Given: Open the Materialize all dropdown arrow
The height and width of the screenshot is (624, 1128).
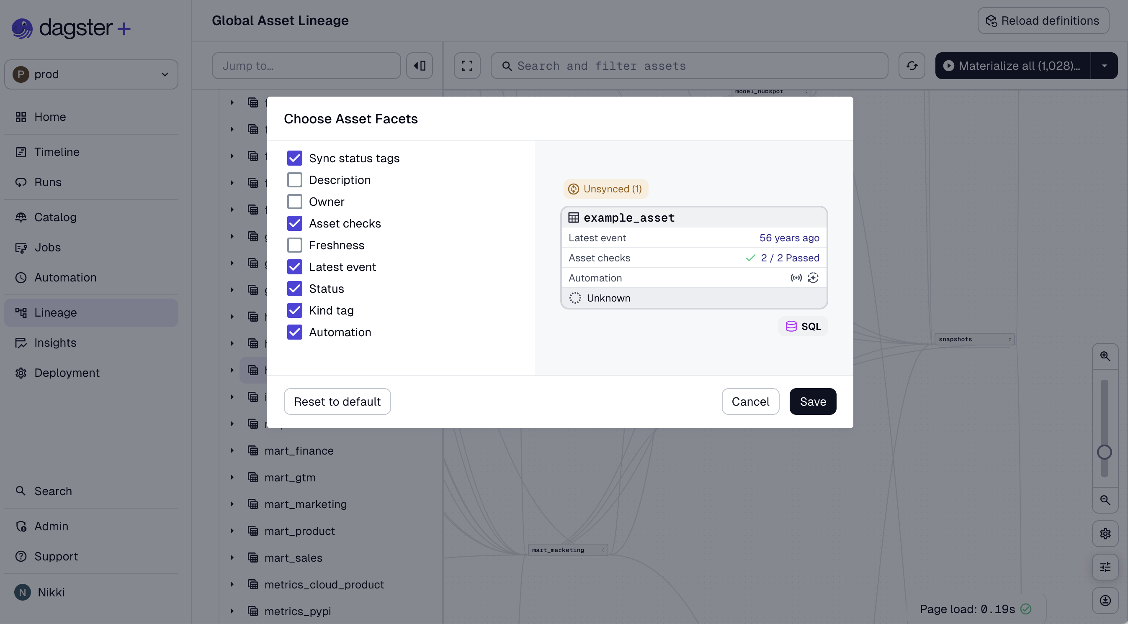Looking at the screenshot, I should (1105, 65).
